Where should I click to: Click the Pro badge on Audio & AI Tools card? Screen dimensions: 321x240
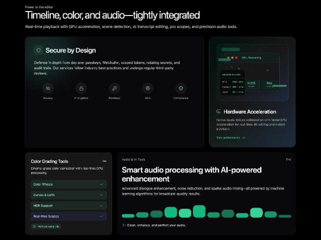pos(289,159)
